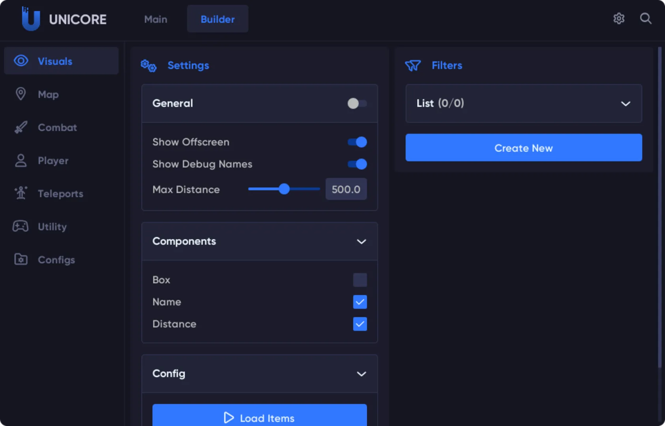665x426 pixels.
Task: Switch to the Main tab
Action: tap(155, 19)
